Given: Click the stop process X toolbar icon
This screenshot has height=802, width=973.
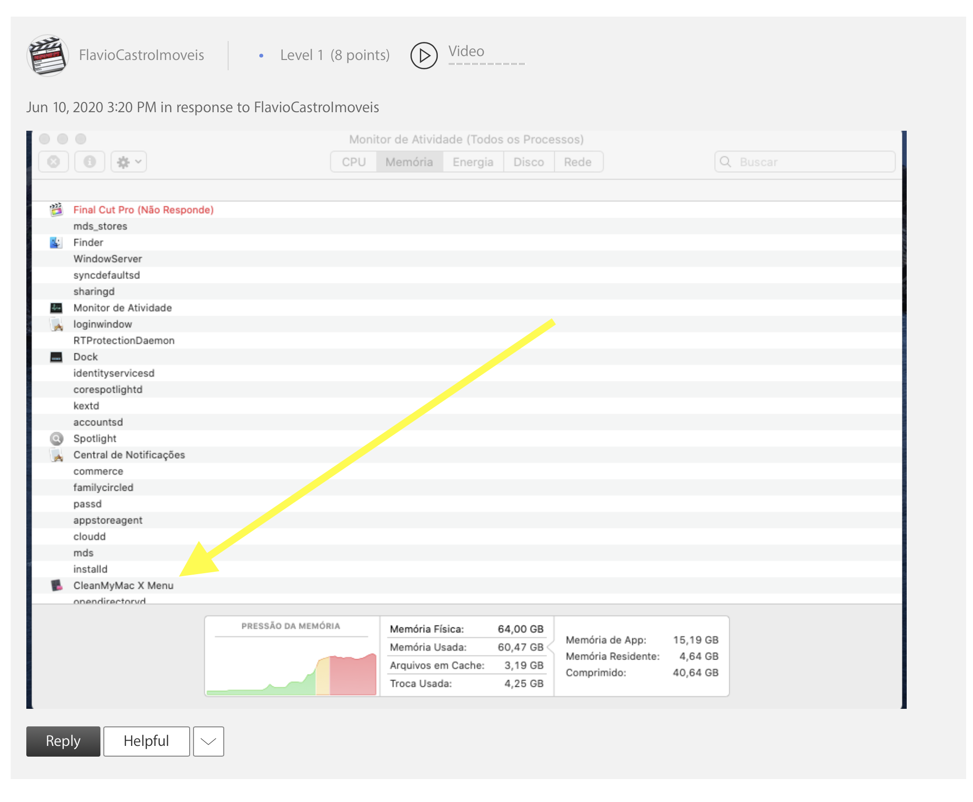Looking at the screenshot, I should click(54, 162).
